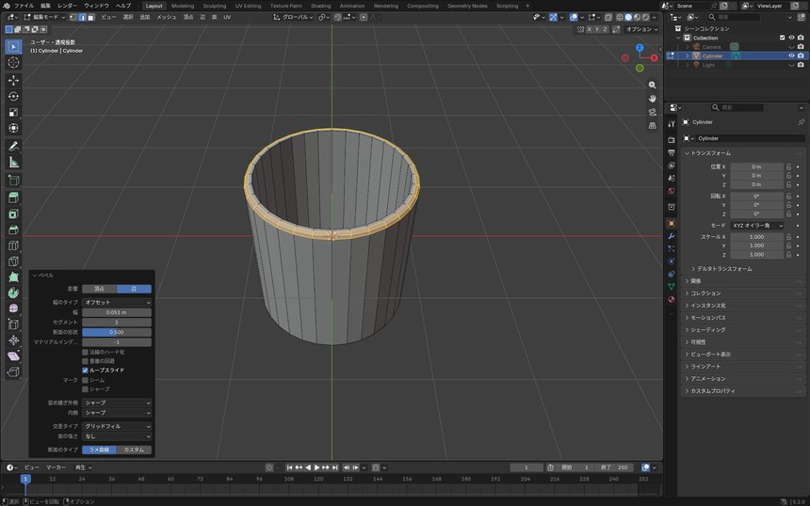Activate the Cursor tool in the left toolbar
This screenshot has width=810, height=506.
click(x=13, y=62)
